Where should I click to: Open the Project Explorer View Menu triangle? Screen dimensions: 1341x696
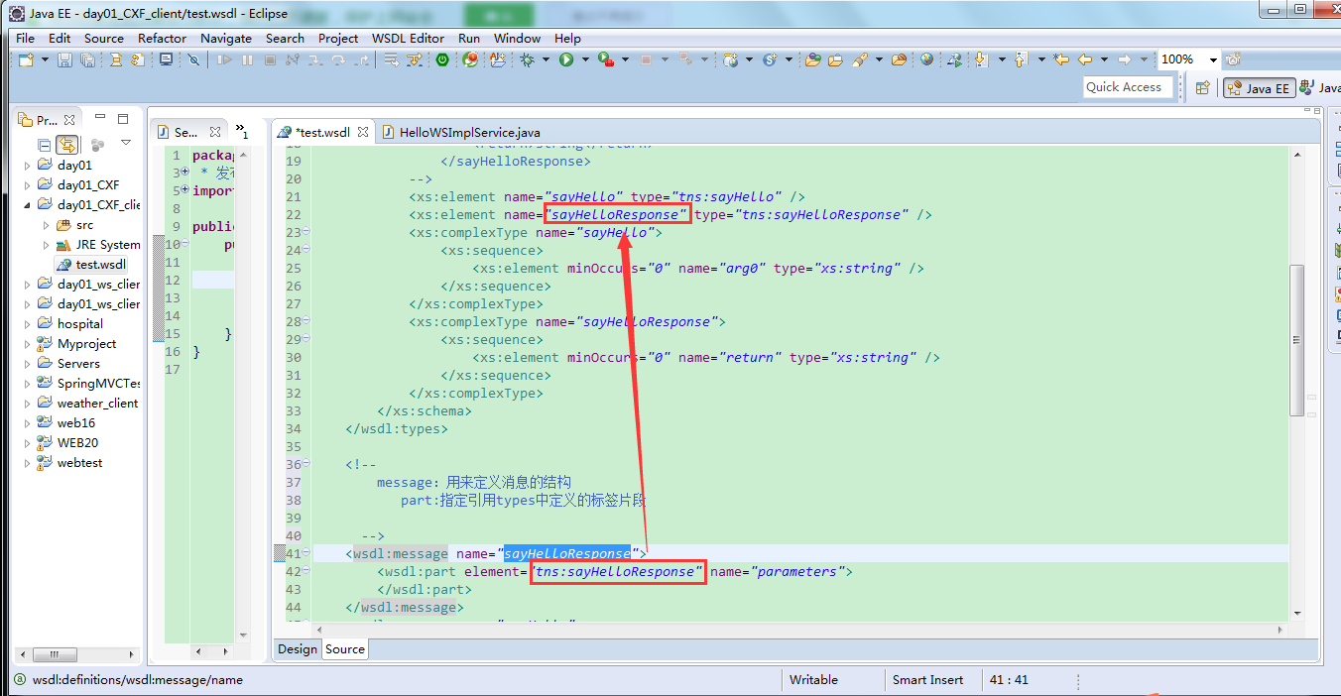(126, 143)
